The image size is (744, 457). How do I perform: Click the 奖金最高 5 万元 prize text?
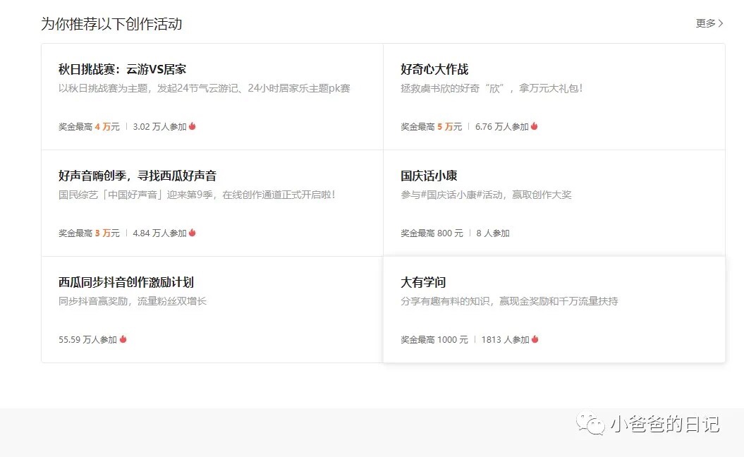tap(431, 127)
